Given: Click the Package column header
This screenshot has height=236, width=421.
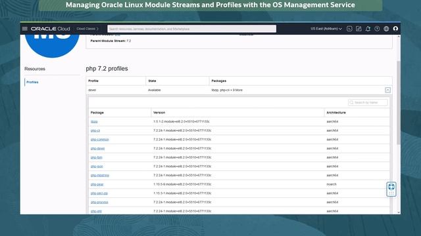Looking at the screenshot, I should tap(97, 113).
